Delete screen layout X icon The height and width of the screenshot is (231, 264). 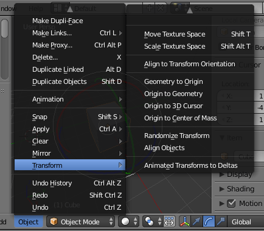click(161, 9)
